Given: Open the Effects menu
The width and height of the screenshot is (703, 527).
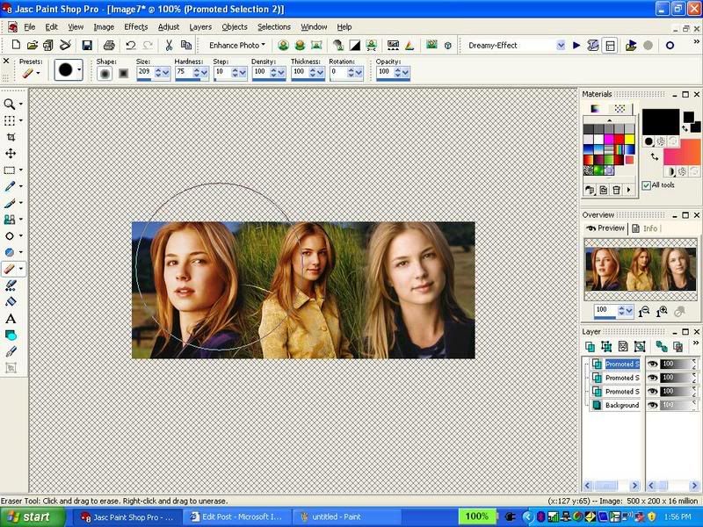Looking at the screenshot, I should point(135,27).
